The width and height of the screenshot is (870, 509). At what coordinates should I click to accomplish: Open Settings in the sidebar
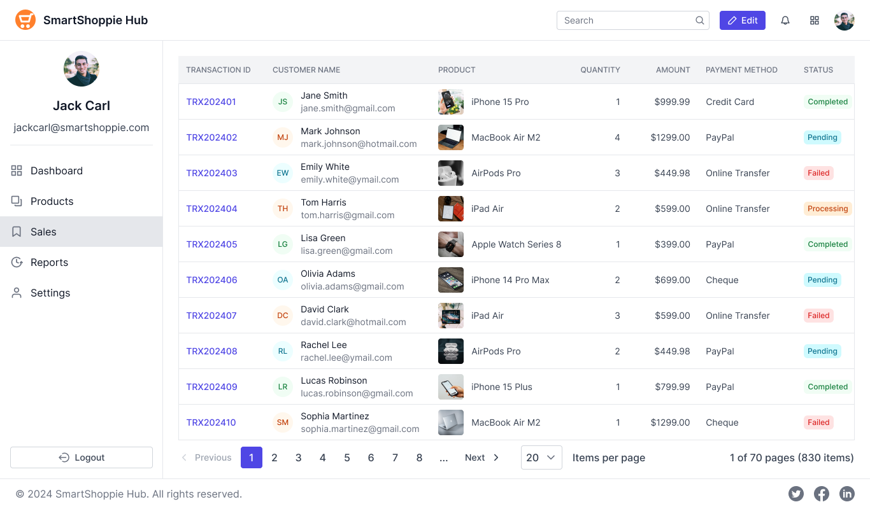(x=50, y=293)
